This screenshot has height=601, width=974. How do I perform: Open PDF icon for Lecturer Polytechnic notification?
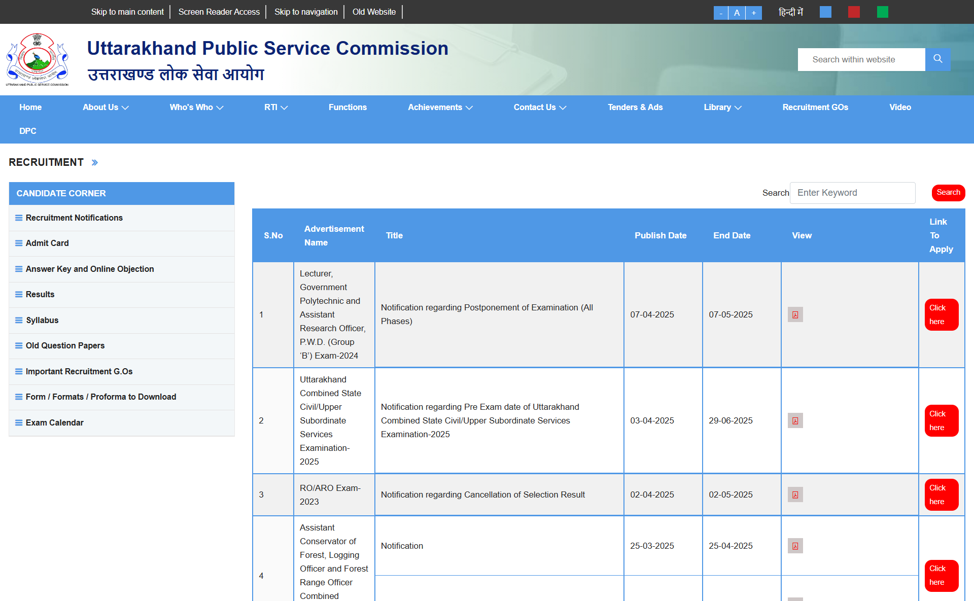coord(795,315)
